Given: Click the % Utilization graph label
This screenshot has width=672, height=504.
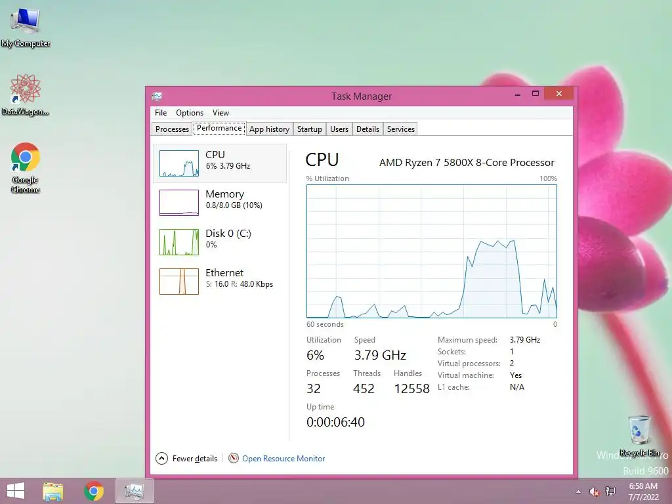Looking at the screenshot, I should pos(327,178).
